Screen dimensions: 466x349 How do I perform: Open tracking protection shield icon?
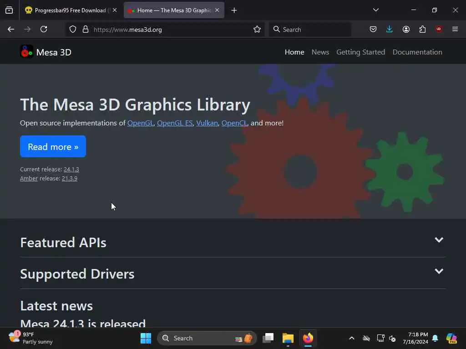(x=73, y=30)
